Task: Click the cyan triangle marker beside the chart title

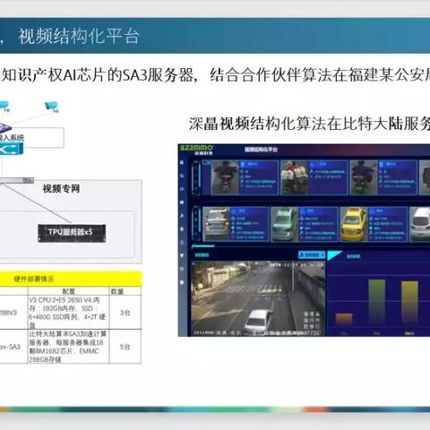Action: [334, 255]
